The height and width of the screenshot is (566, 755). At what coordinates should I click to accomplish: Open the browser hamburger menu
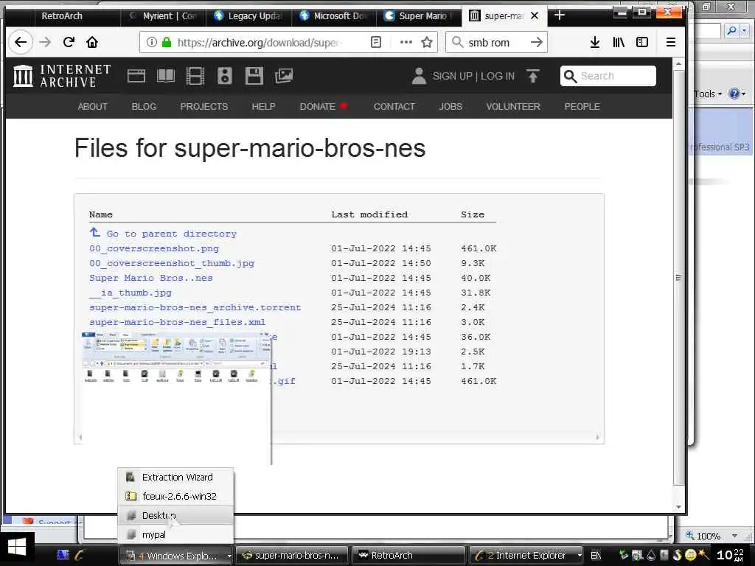pos(670,42)
